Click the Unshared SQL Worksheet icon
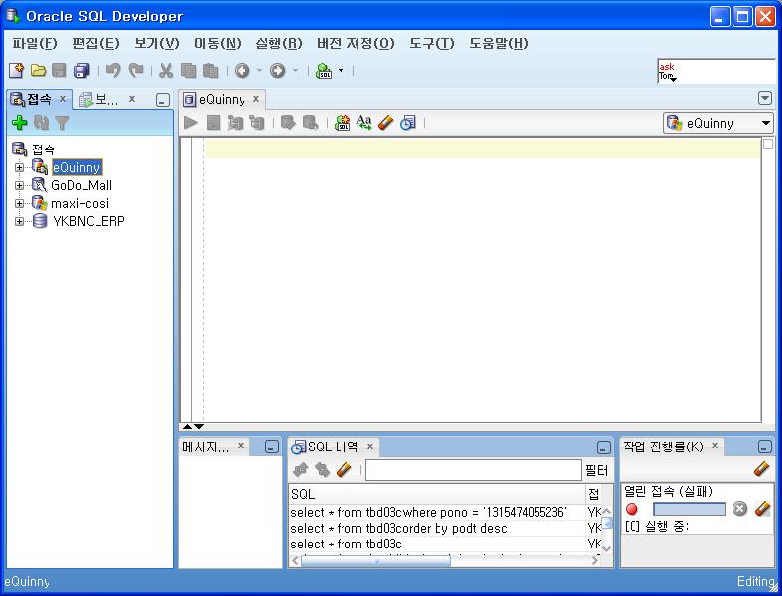The width and height of the screenshot is (782, 596). [x=342, y=122]
